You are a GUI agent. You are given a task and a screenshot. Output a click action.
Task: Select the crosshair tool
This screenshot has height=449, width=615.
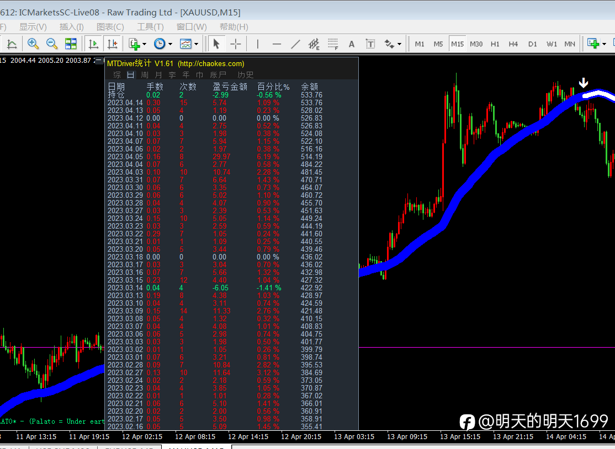coord(236,44)
